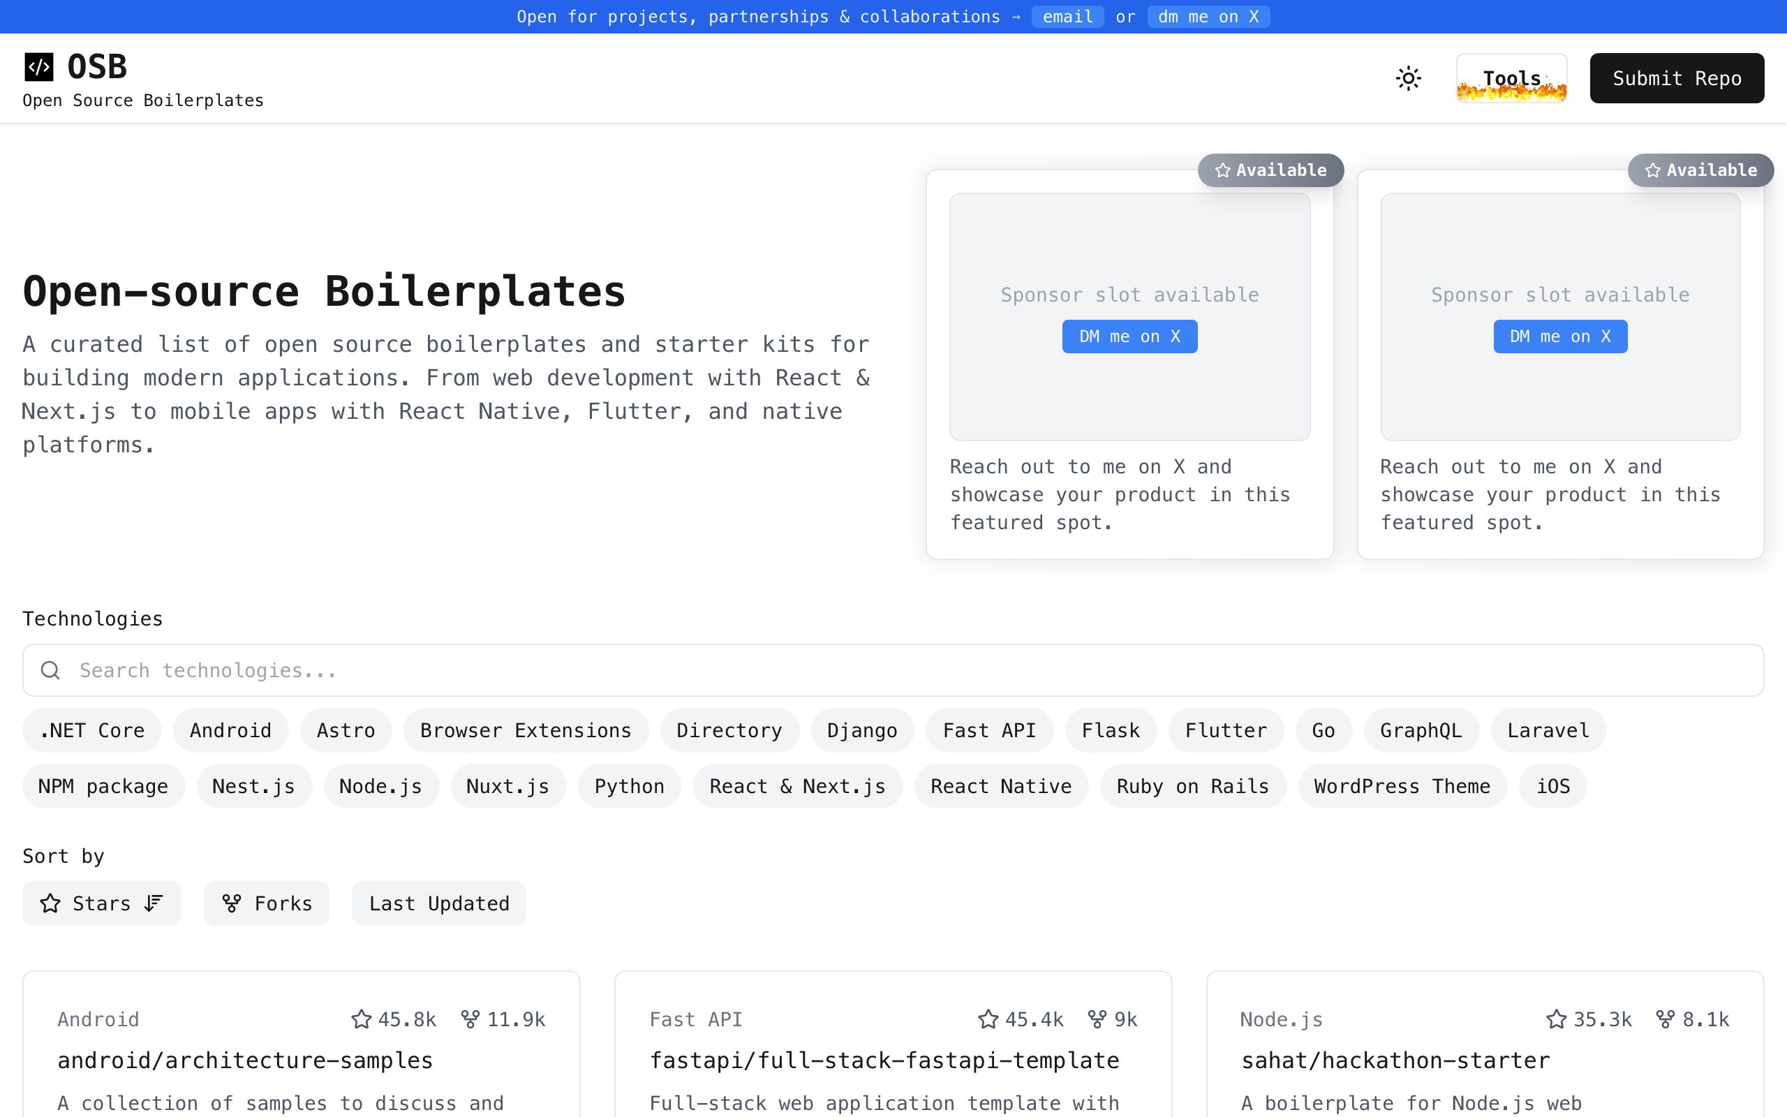Select React & Next.js chip
The height and width of the screenshot is (1117, 1787).
tap(797, 786)
